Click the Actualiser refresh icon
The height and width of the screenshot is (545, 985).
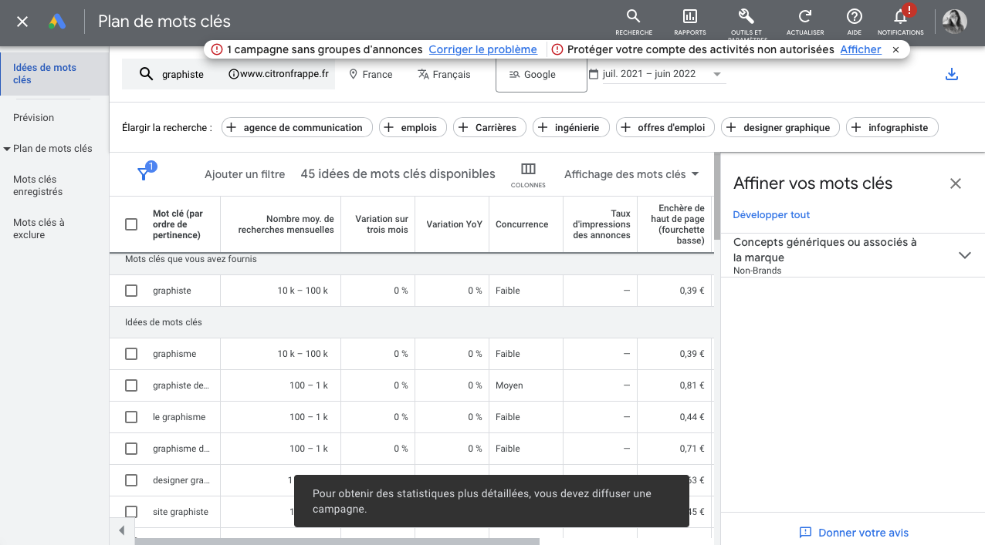click(804, 16)
